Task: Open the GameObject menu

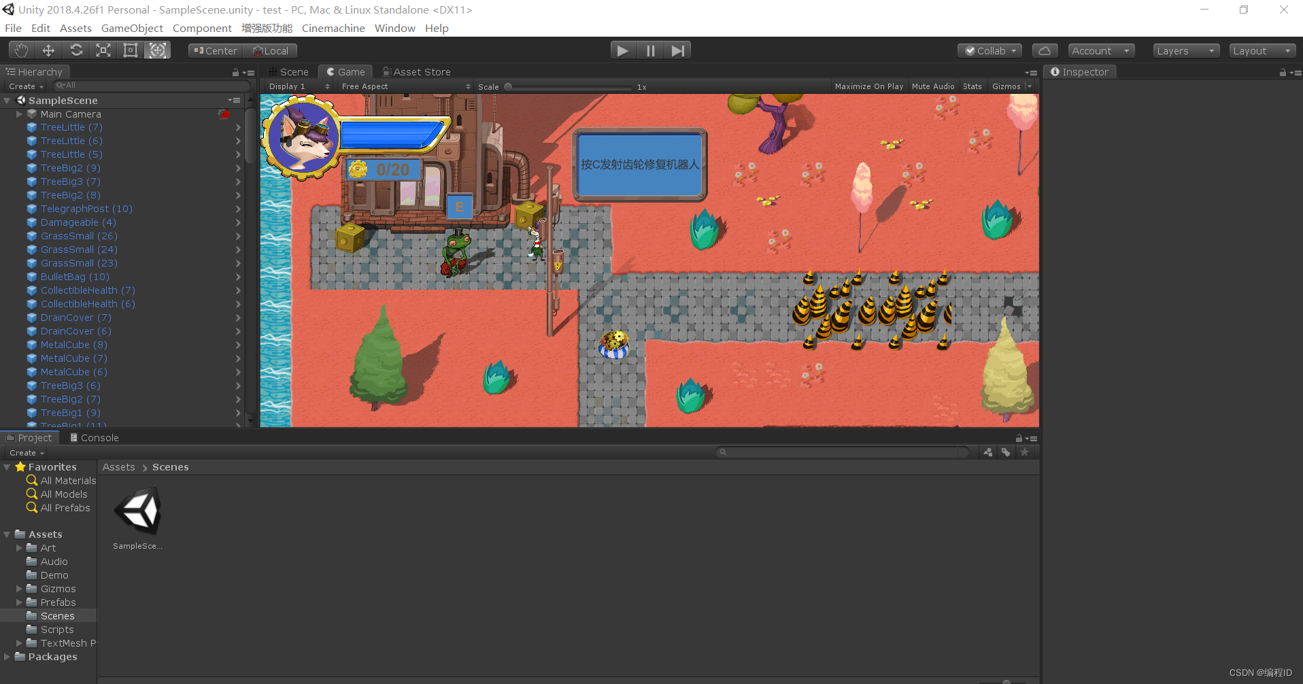Action: (x=132, y=28)
